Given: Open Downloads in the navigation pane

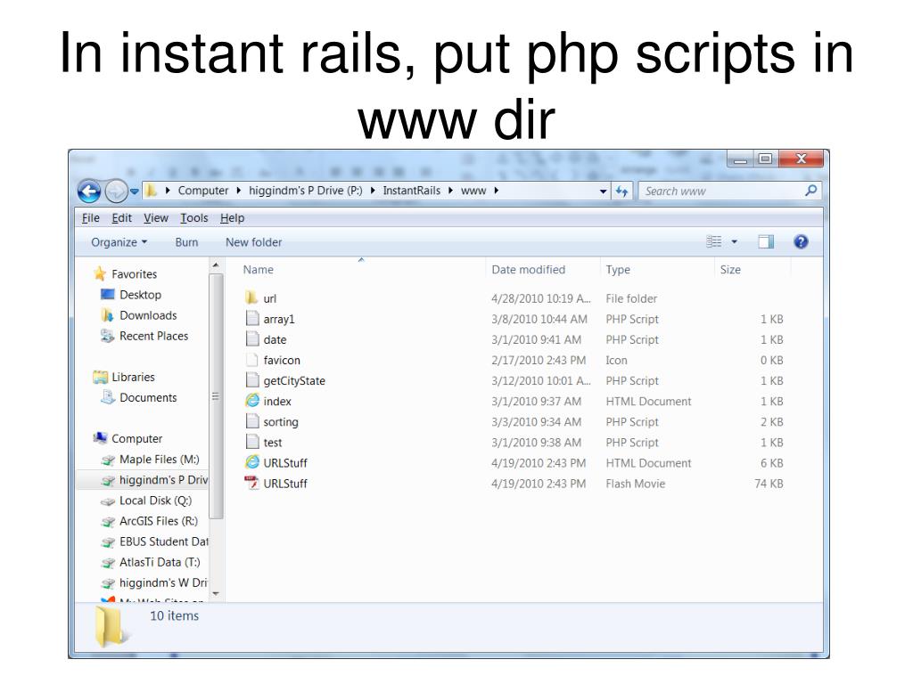Looking at the screenshot, I should 148,315.
